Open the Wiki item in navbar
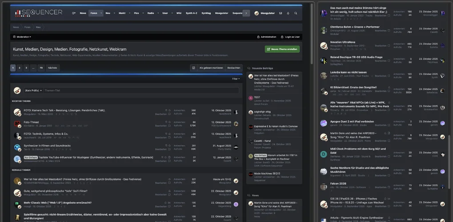This screenshot has height=222, width=453. point(179,13)
